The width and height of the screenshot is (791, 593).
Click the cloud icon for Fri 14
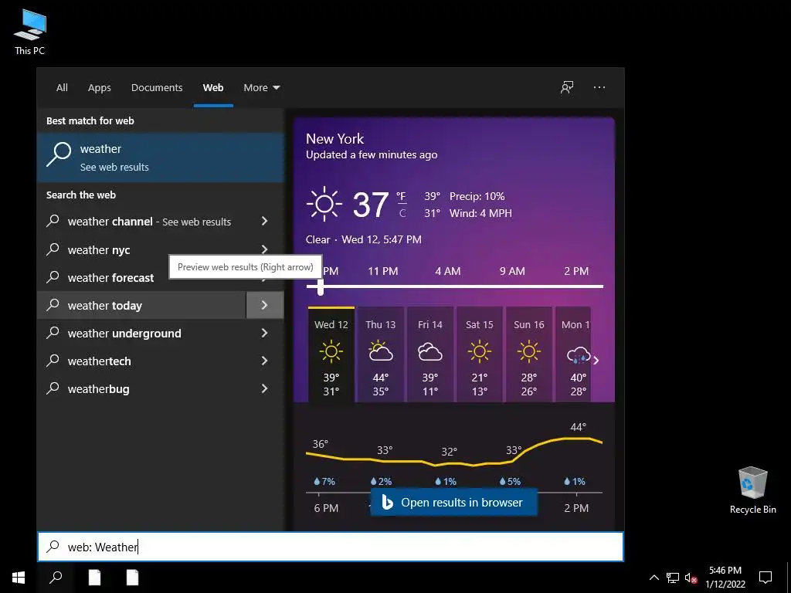(429, 352)
